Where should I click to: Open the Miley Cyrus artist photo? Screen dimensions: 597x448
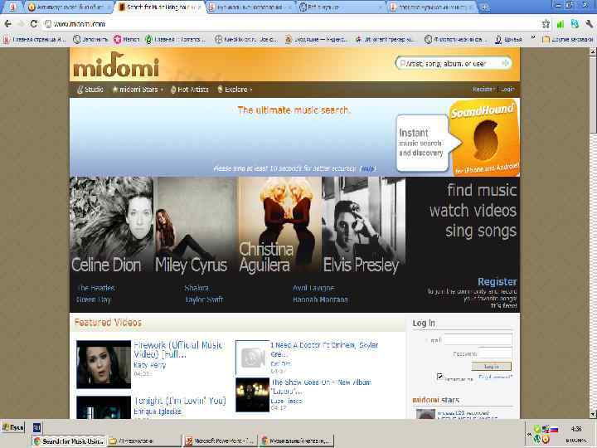pyautogui.click(x=196, y=225)
